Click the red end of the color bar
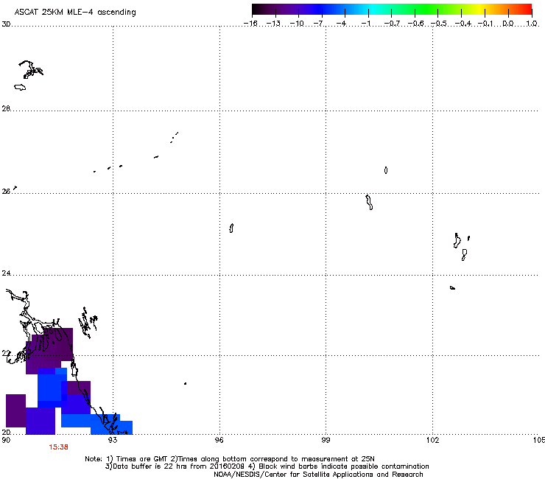 528,9
